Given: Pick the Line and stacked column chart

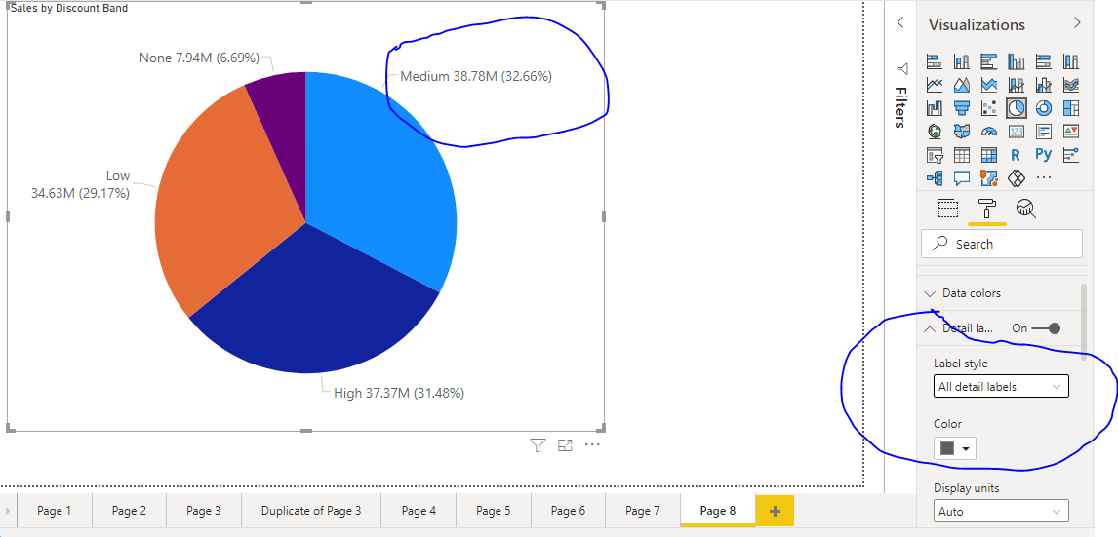Looking at the screenshot, I should point(1016,85).
